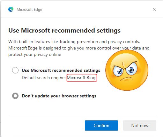This screenshot has width=163, height=137.
Task: Click the empty title bar area beside Microsoft Edge
Action: coord(96,9)
